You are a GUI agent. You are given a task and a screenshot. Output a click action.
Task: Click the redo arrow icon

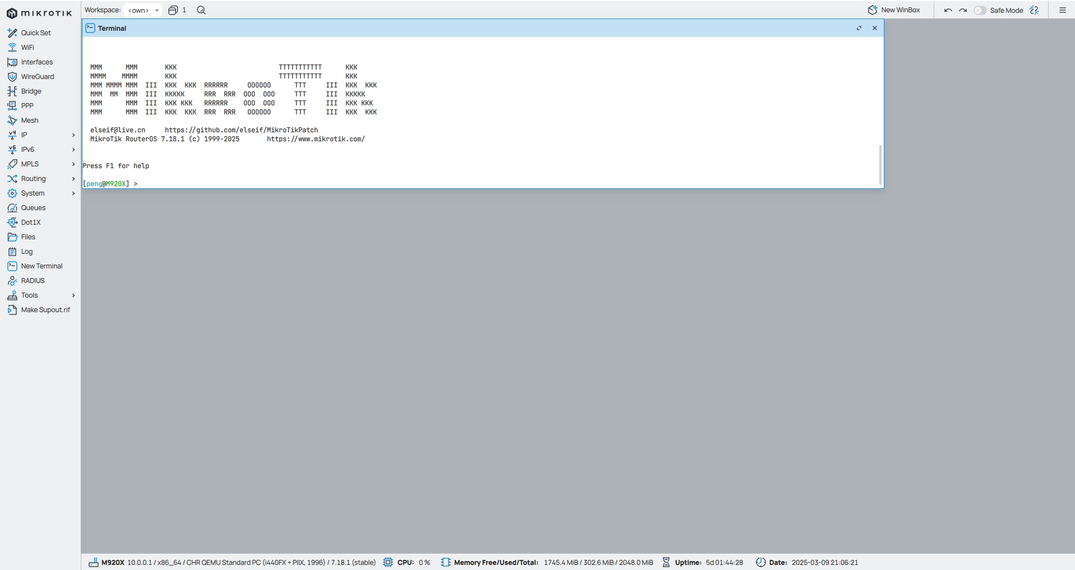click(x=963, y=10)
